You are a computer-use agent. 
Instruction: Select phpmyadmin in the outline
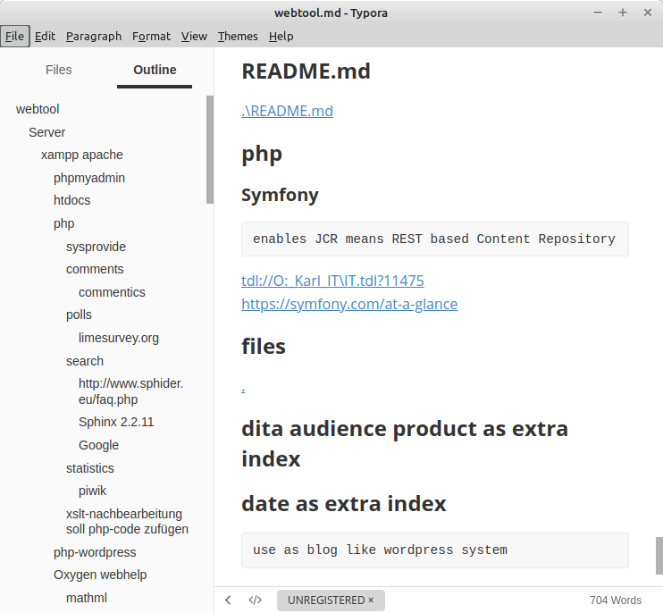pyautogui.click(x=89, y=178)
